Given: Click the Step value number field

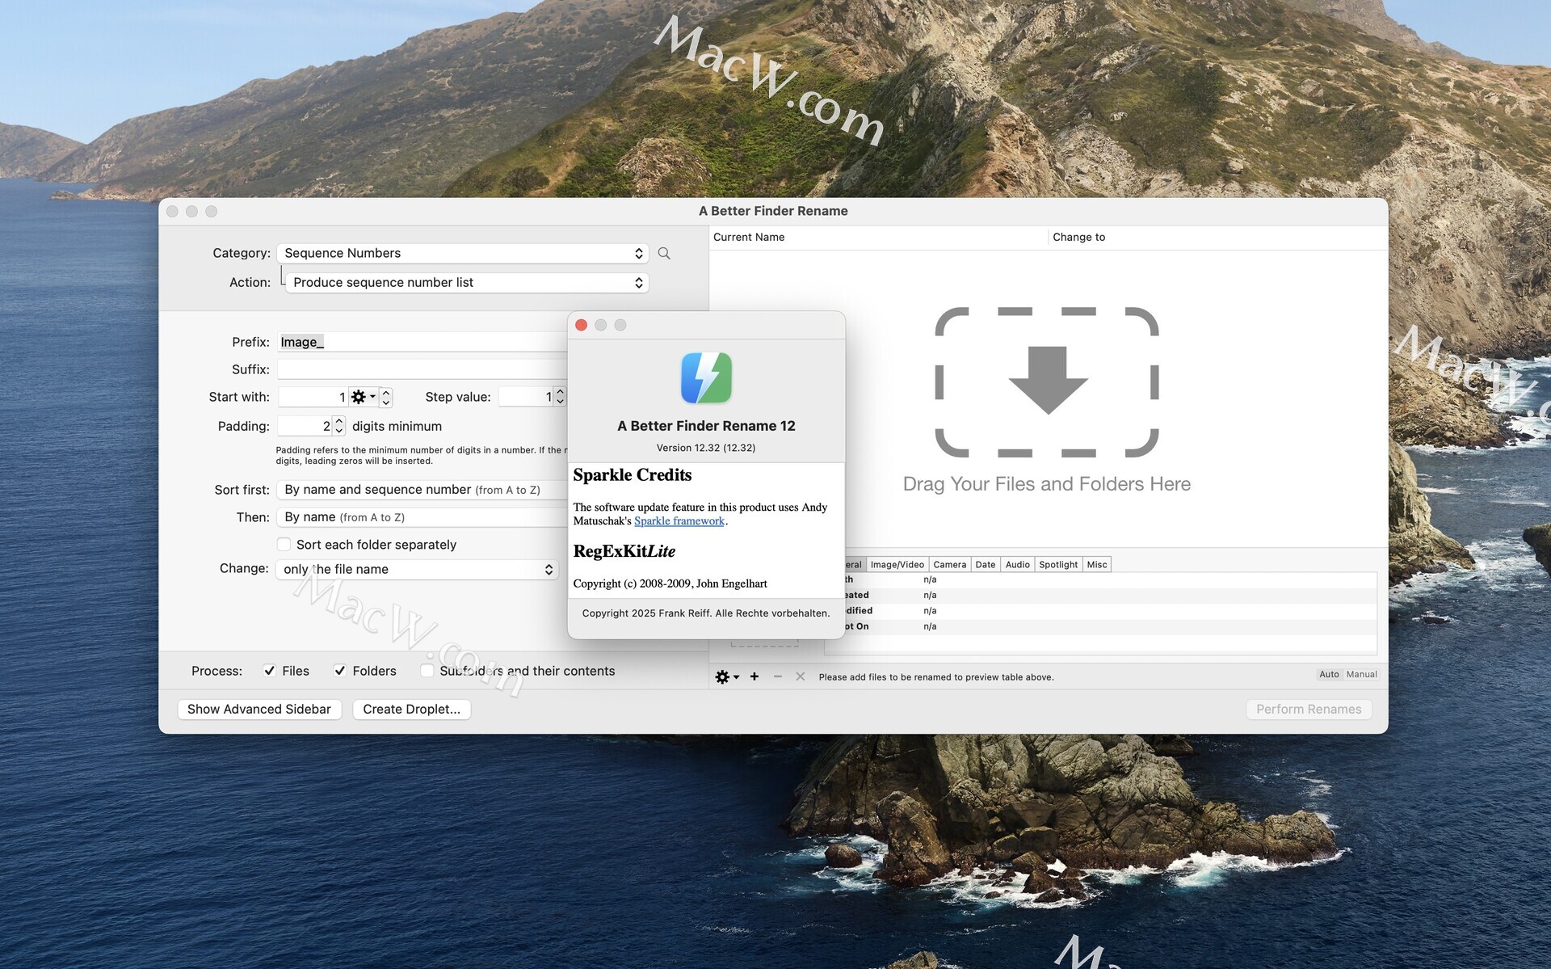Looking at the screenshot, I should (526, 397).
